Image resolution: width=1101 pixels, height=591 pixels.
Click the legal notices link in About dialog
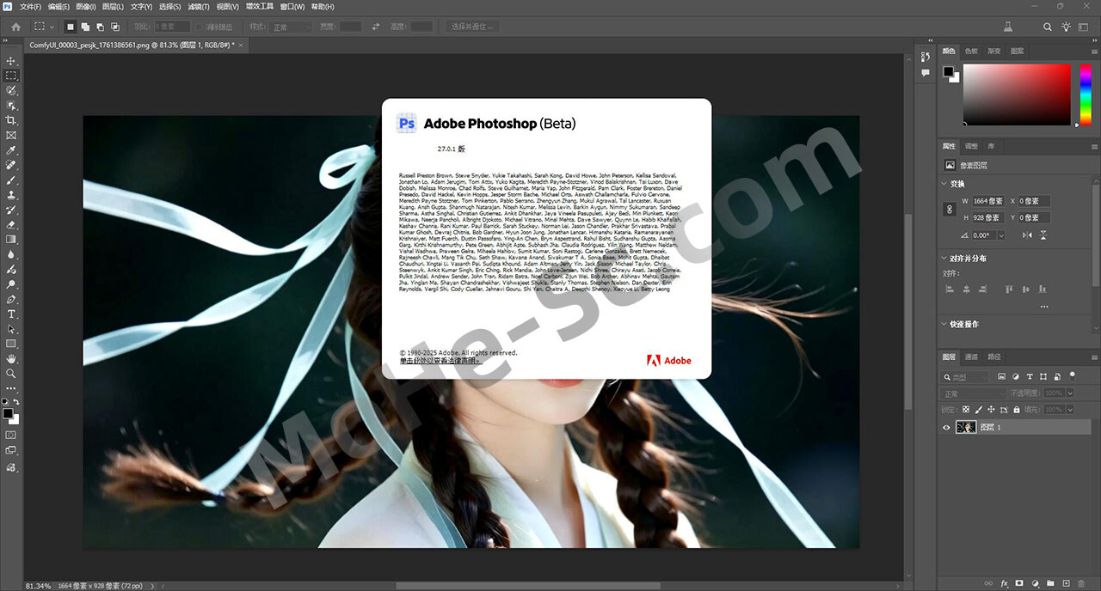(x=440, y=360)
